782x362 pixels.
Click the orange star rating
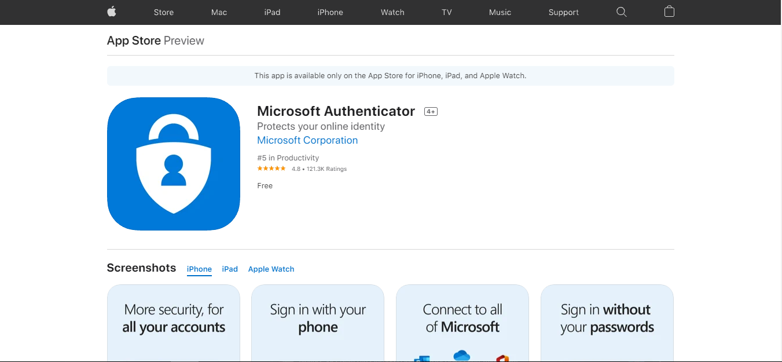(x=271, y=169)
